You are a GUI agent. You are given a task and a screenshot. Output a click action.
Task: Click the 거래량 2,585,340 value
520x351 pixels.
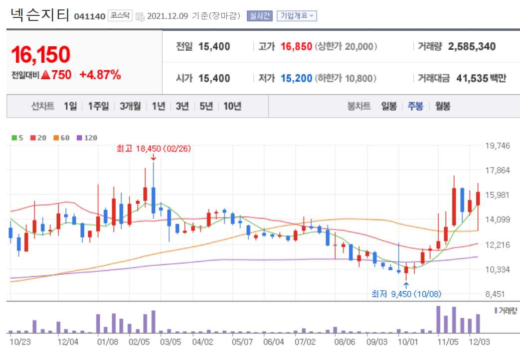click(472, 47)
